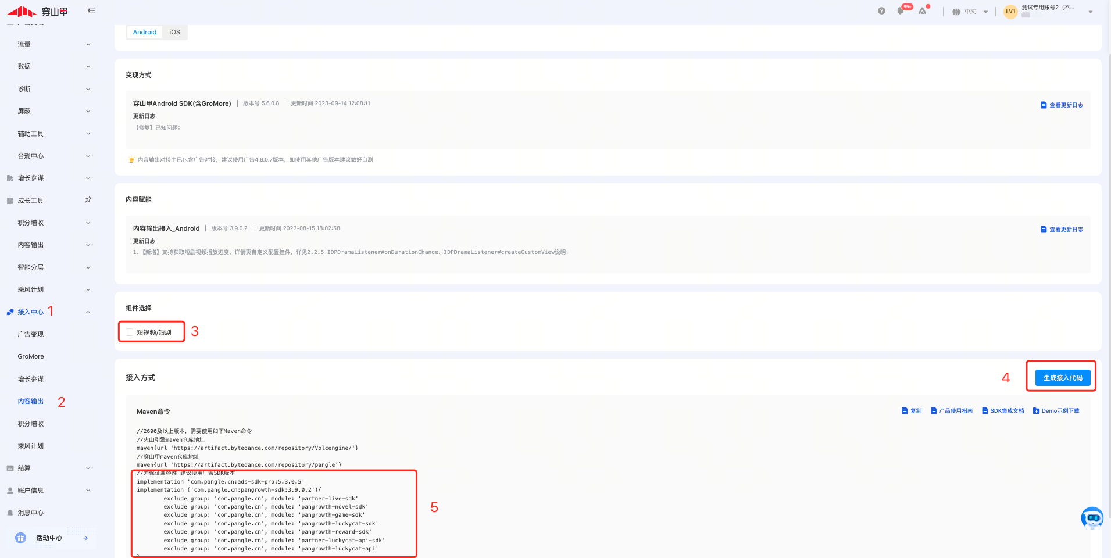This screenshot has width=1111, height=558.
Task: Click the 产品使用指南 document icon
Action: point(934,411)
